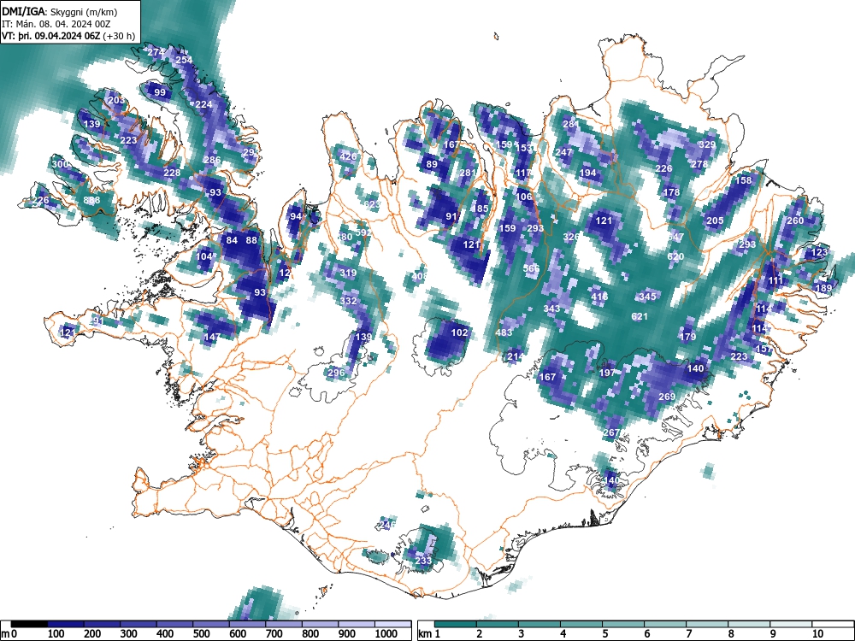
Task: Click the km legend's '10' tick label
Action: coord(817,634)
